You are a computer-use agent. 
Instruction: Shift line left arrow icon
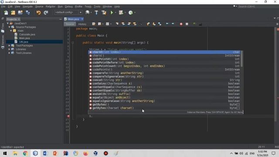pos(167,24)
